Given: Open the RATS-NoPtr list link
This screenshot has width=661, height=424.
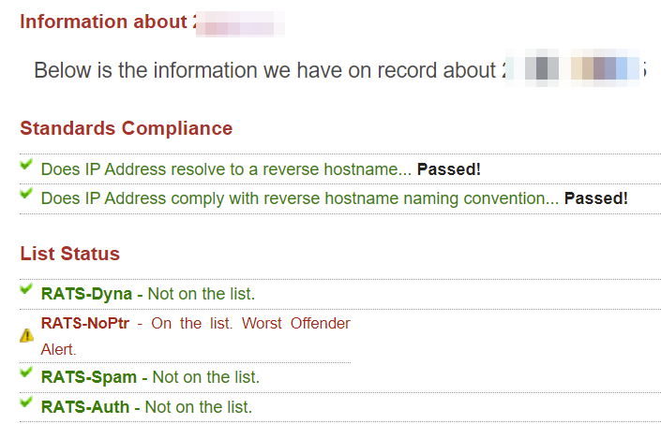Looking at the screenshot, I should click(84, 323).
